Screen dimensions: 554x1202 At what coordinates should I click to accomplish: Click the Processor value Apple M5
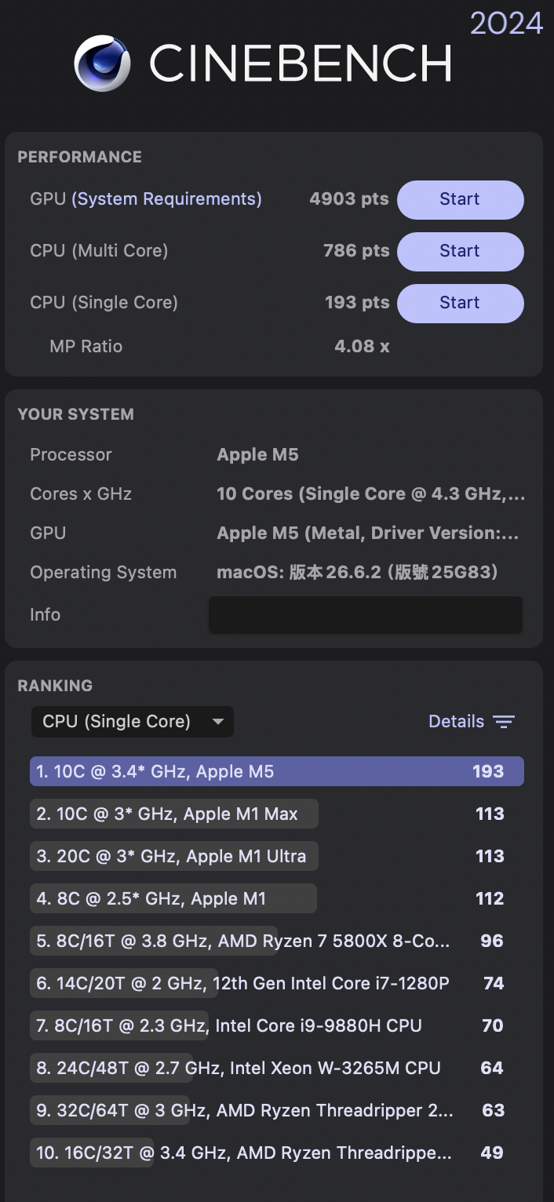[x=257, y=455]
